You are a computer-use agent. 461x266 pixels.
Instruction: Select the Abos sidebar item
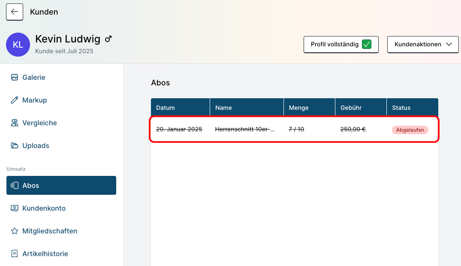tap(61, 185)
